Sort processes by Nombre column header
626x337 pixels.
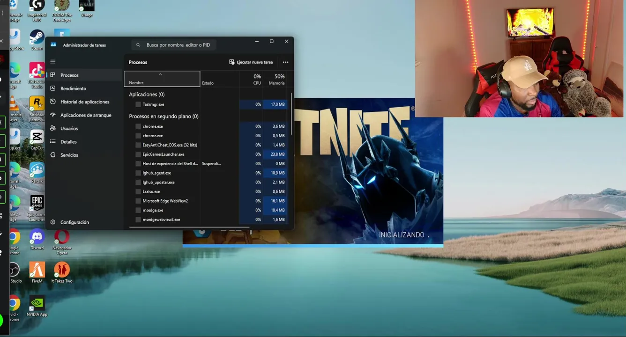pos(162,79)
